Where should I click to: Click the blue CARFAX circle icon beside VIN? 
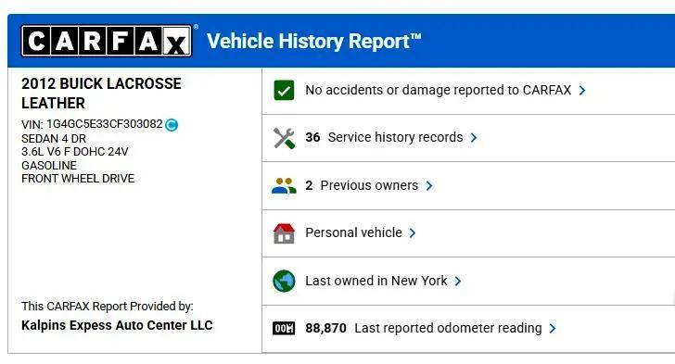[172, 125]
